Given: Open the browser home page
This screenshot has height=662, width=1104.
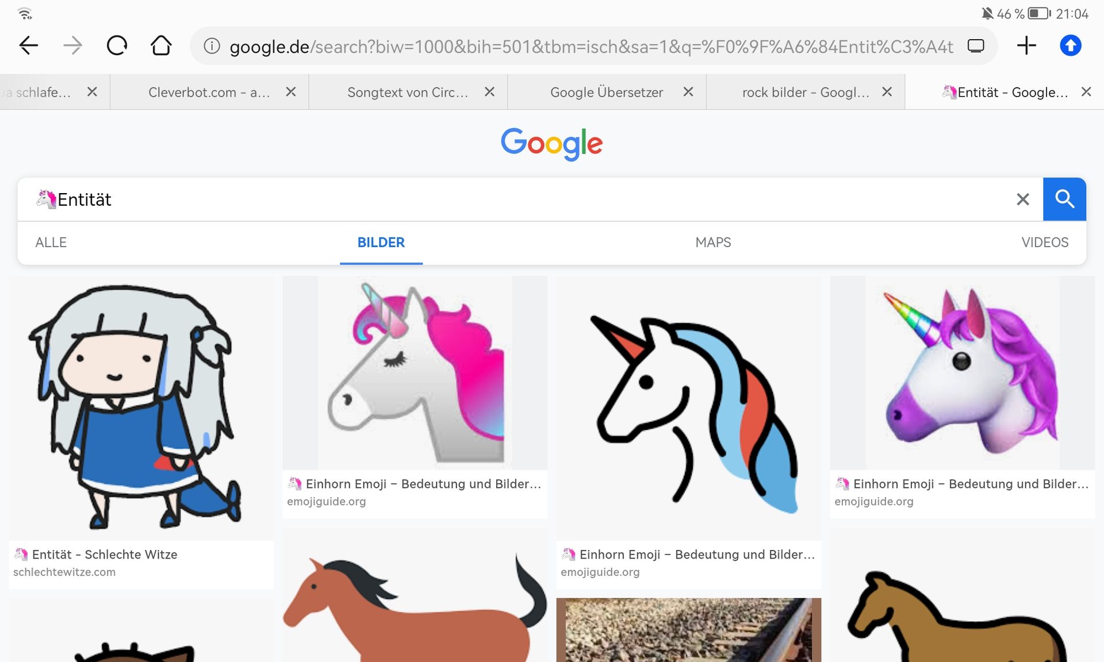Looking at the screenshot, I should tap(161, 45).
